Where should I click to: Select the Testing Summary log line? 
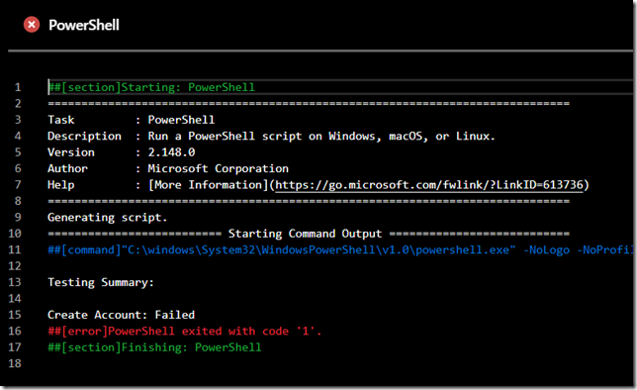pyautogui.click(x=101, y=282)
